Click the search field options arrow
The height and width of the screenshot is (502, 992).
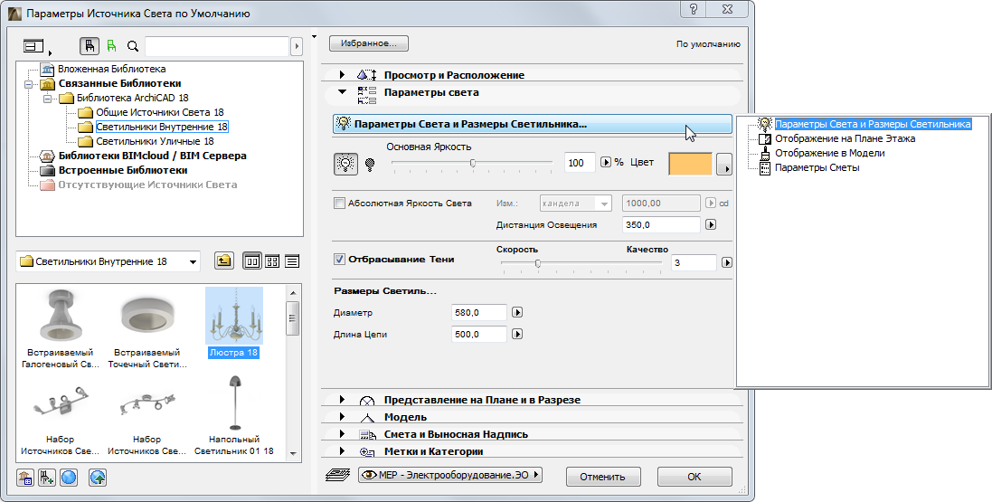tap(296, 46)
